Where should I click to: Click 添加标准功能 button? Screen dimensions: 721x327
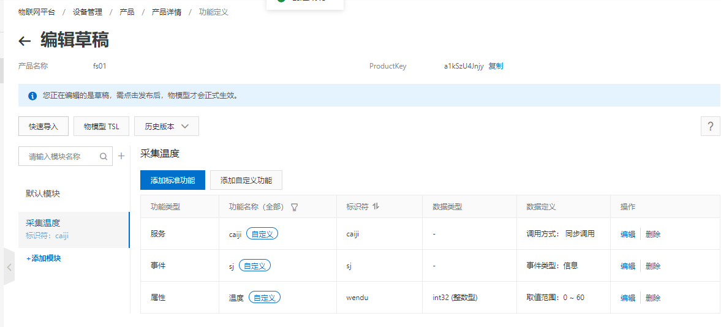173,180
